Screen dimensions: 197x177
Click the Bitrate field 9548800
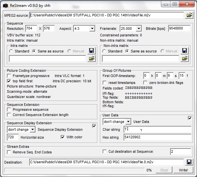[179, 29]
